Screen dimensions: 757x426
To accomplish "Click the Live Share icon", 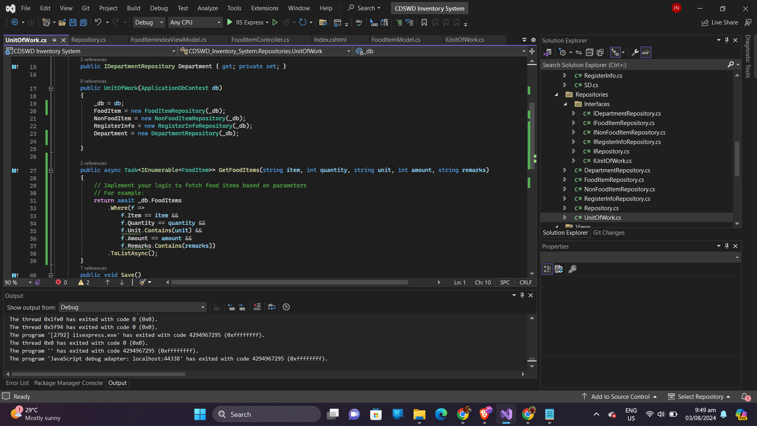I will [x=705, y=22].
